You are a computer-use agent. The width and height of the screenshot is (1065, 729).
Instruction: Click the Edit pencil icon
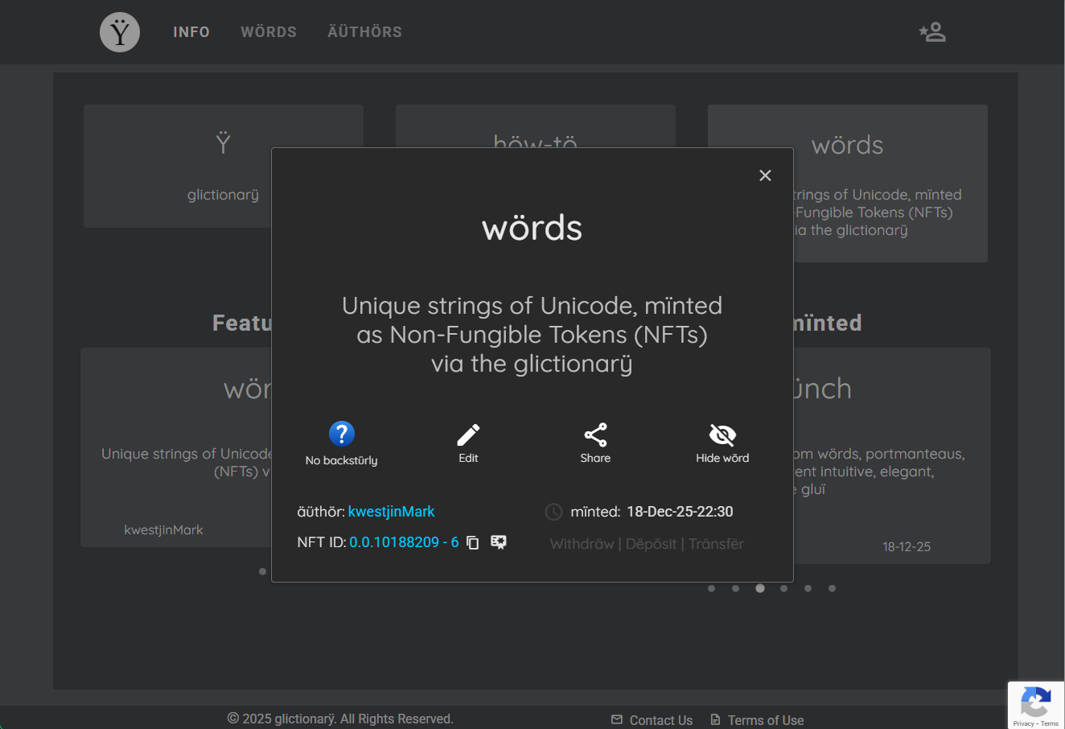point(468,435)
